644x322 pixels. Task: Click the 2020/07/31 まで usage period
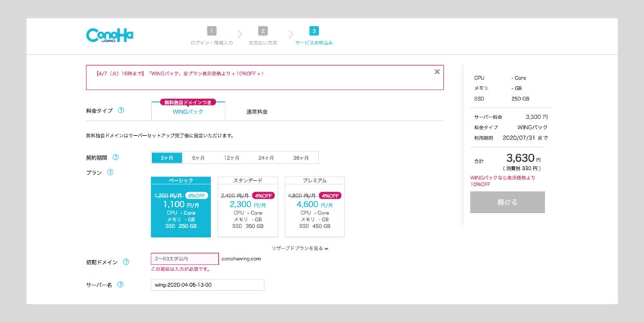tap(525, 138)
